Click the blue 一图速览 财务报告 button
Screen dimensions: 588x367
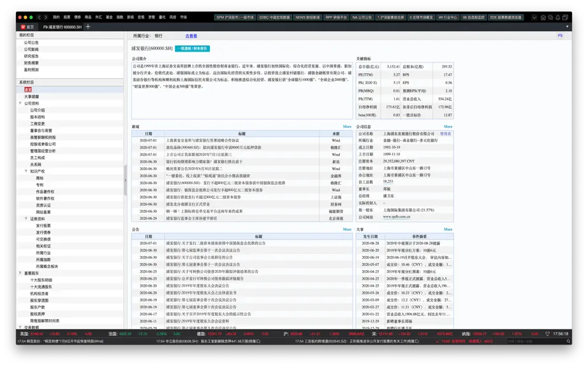coord(193,48)
